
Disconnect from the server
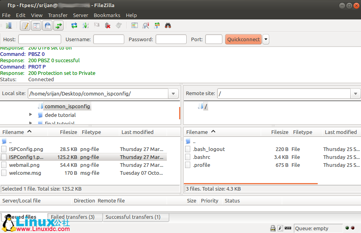(107, 25)
